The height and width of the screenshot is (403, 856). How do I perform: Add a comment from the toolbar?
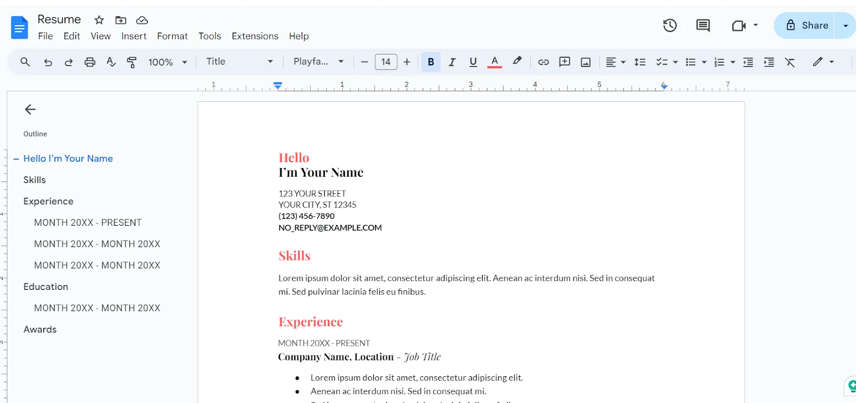[564, 62]
